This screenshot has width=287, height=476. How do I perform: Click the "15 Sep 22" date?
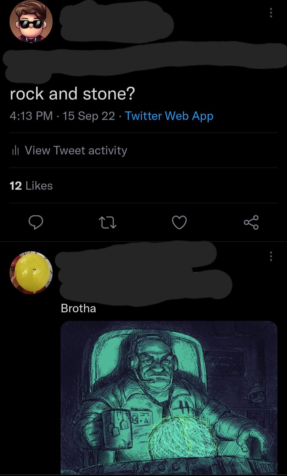(x=89, y=116)
